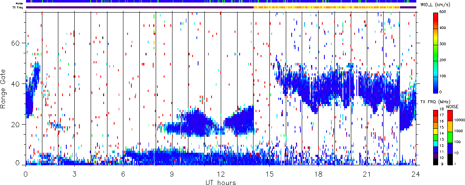
Task: Pick the red top segment of width colorbar
Action: [x=436, y=20]
